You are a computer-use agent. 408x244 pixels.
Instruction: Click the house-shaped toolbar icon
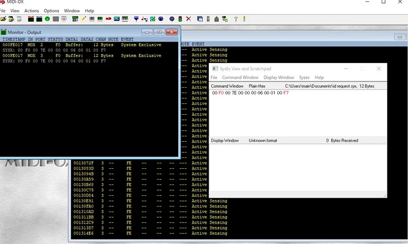217,19
